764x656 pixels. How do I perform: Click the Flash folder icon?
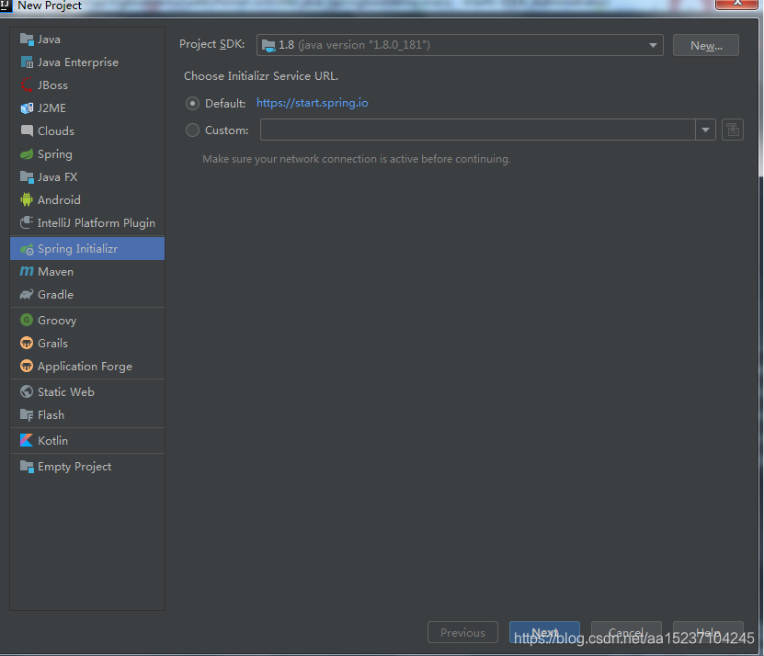point(27,415)
